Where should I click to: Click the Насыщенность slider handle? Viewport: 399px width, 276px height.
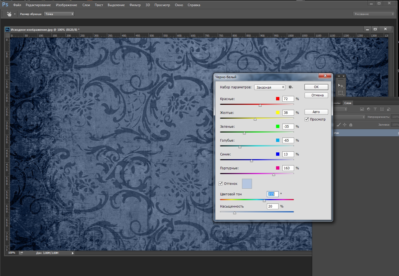[x=235, y=213]
